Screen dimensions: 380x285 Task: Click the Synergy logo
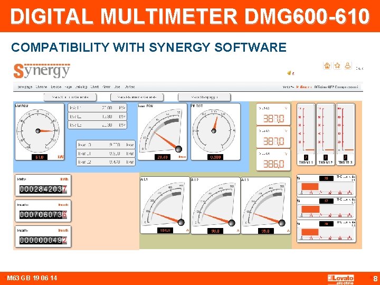tap(42, 71)
